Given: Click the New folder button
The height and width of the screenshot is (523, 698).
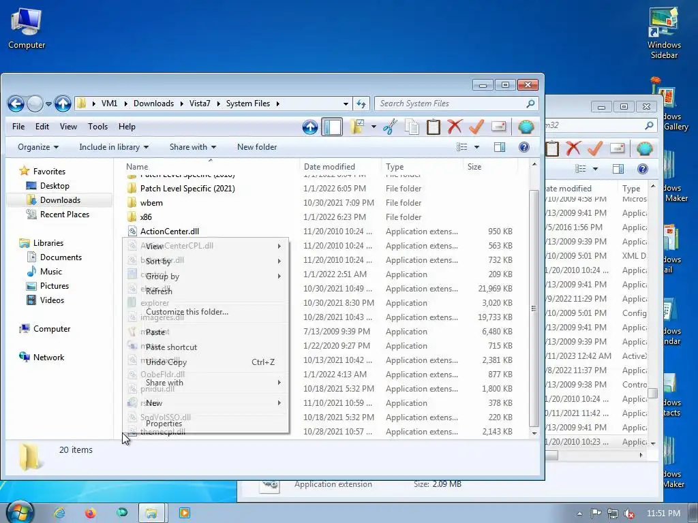Looking at the screenshot, I should click(x=257, y=147).
